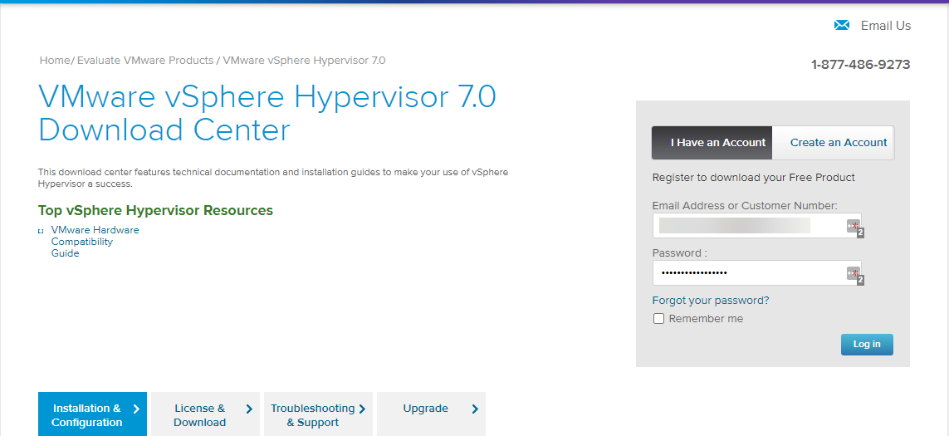
Task: Focus the Password input field
Action: click(756, 273)
